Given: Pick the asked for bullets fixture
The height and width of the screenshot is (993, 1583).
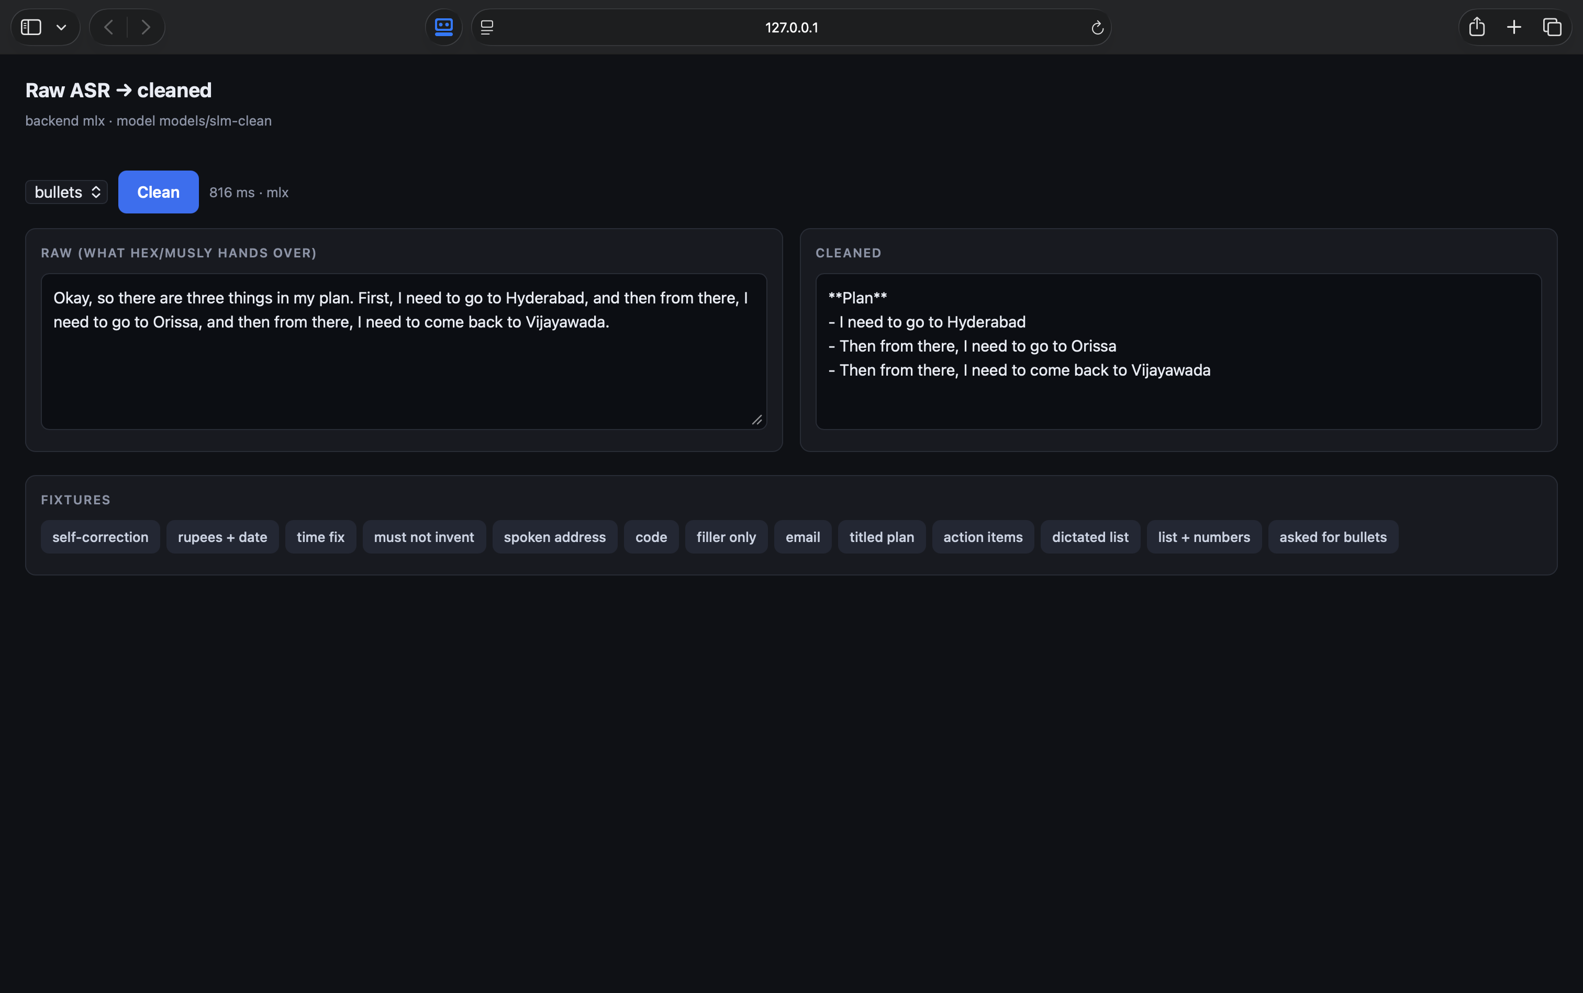Looking at the screenshot, I should coord(1333,537).
